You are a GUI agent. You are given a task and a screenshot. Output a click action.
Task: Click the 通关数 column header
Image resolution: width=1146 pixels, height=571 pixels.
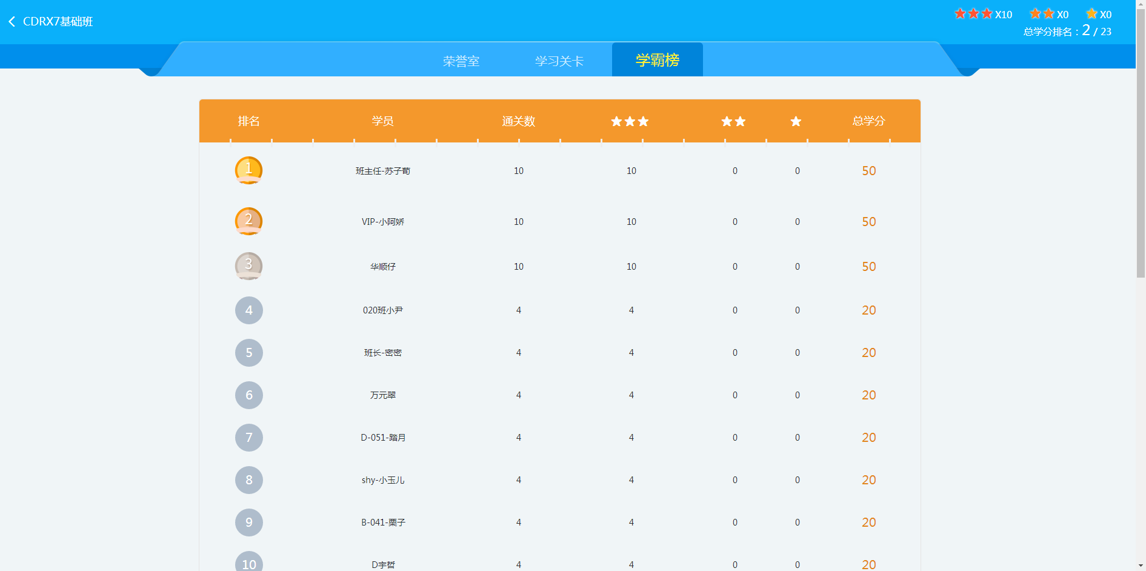click(518, 121)
